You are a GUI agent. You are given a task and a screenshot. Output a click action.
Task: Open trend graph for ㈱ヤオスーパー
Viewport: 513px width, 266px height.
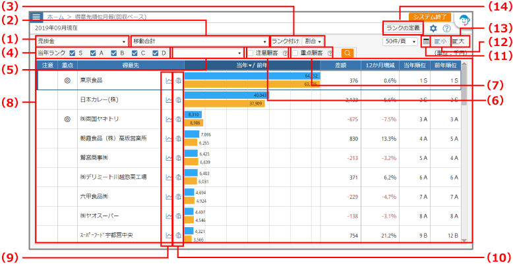(x=169, y=216)
